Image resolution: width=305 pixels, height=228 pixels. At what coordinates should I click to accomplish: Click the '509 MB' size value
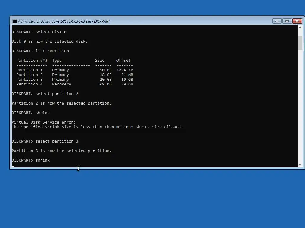click(x=105, y=84)
